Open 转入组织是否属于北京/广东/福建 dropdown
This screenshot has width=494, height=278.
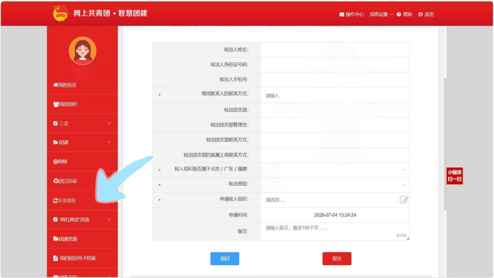(335, 170)
